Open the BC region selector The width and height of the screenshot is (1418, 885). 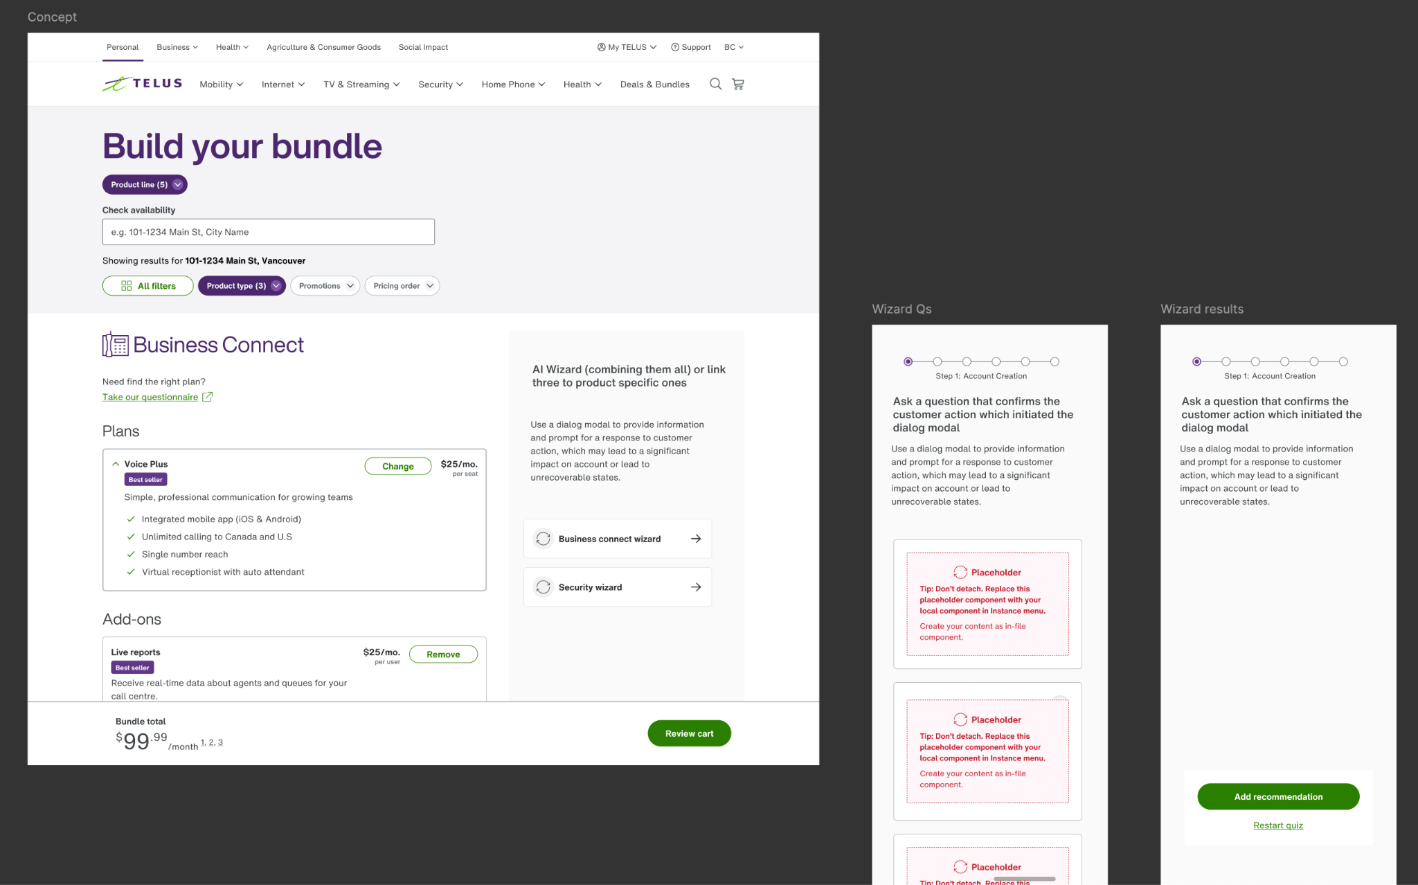(x=734, y=47)
